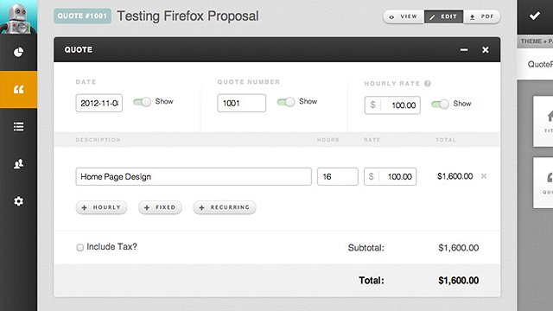Viewport: 553px width, 311px height.
Task: Click the Hours field showing 16
Action: (338, 176)
